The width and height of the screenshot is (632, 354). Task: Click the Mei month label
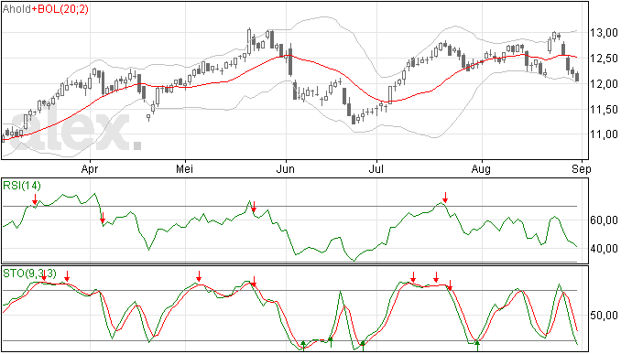coord(185,168)
